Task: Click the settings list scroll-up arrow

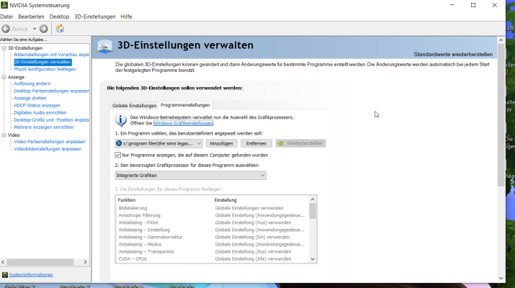Action: coord(313,199)
